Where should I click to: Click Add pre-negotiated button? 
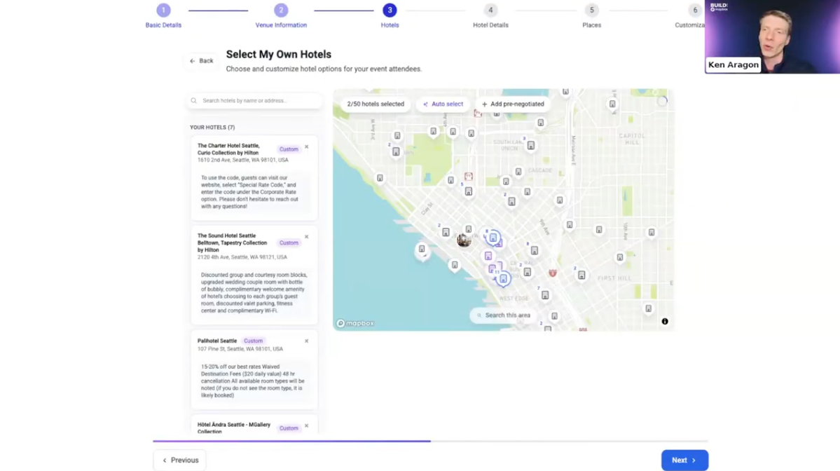[513, 104]
